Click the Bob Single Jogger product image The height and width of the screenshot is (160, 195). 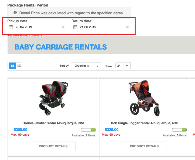point(144,98)
